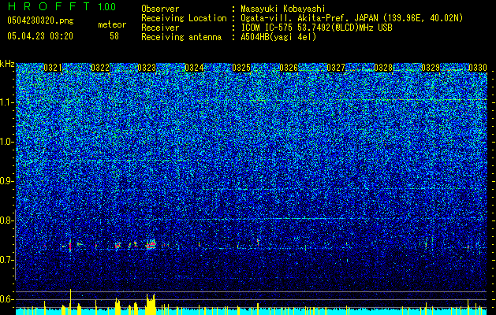Click the 0.7 kHz axis label
496x315 pixels.
click(x=6, y=260)
